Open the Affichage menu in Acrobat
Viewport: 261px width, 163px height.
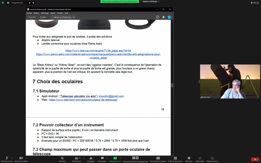(x=45, y=13)
